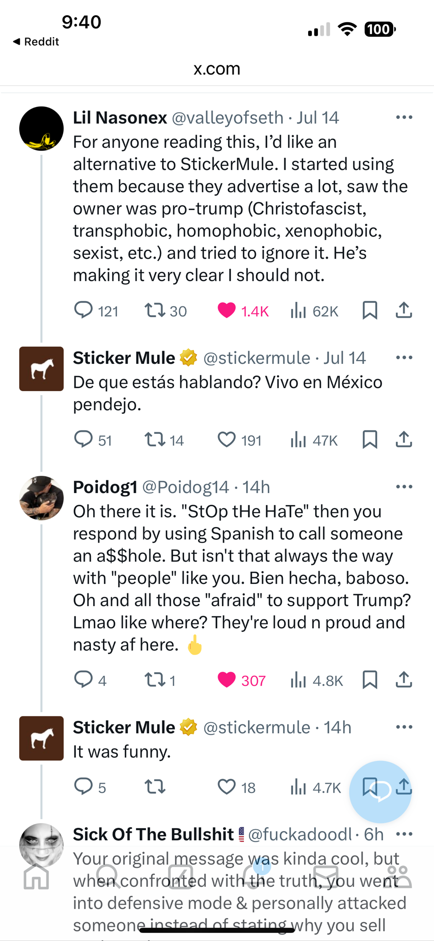Open more options for Lil Nasonex's tweet
Viewport: 434px width, 941px height.
(x=404, y=118)
